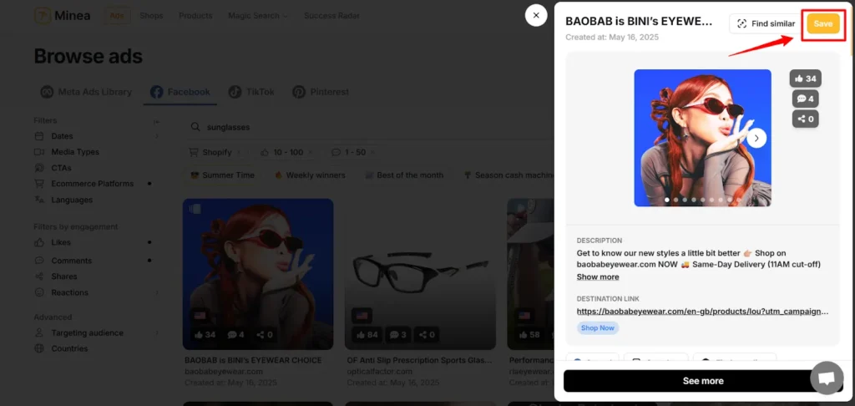Image resolution: width=855 pixels, height=406 pixels.
Task: Go to next carousel image
Action: tap(756, 138)
